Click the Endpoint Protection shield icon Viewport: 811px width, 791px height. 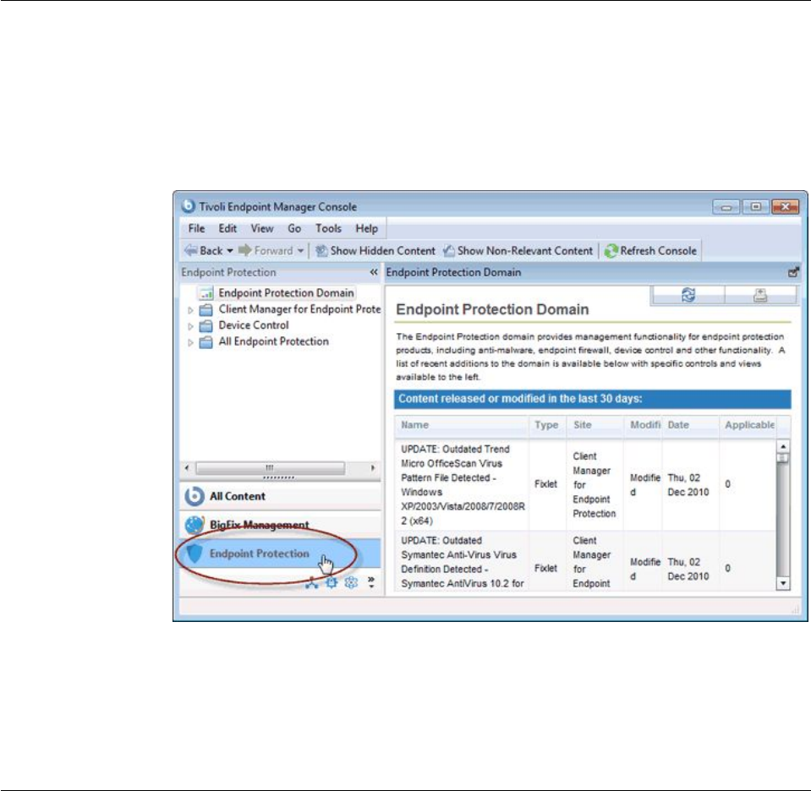194,554
